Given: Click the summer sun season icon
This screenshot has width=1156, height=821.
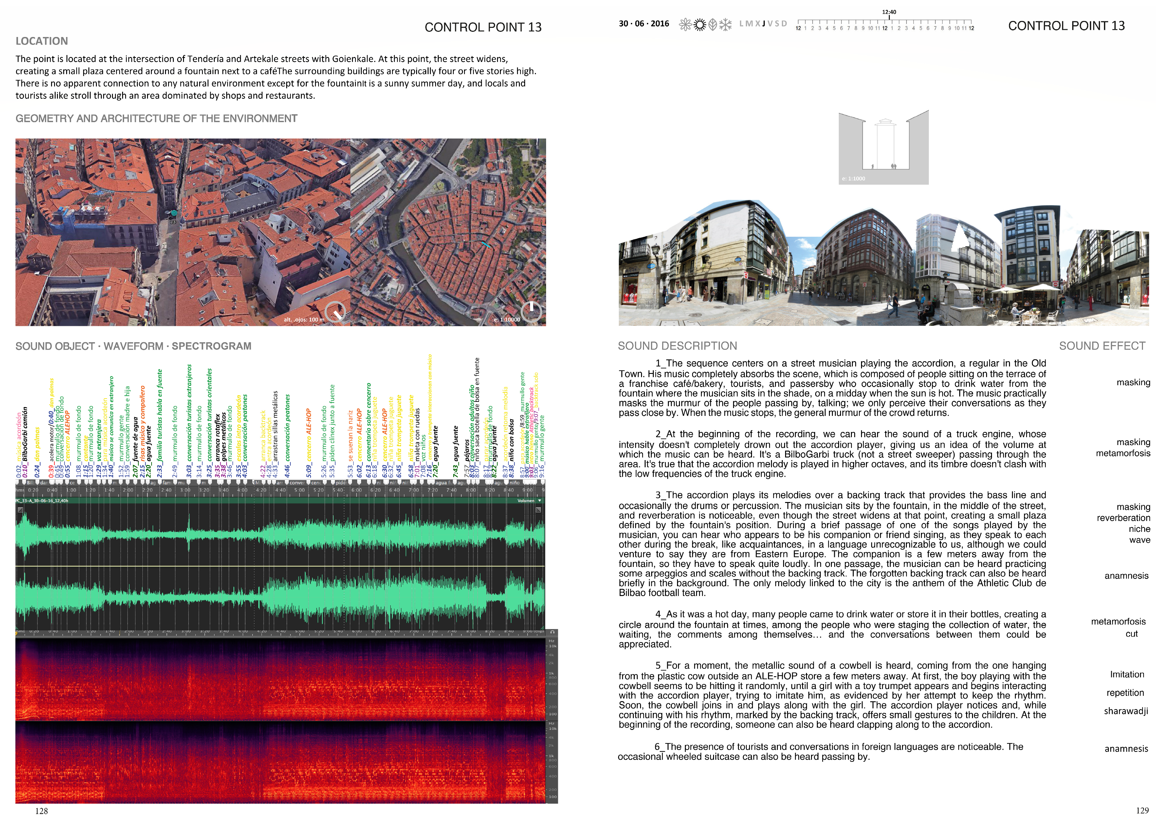Looking at the screenshot, I should pyautogui.click(x=699, y=24).
